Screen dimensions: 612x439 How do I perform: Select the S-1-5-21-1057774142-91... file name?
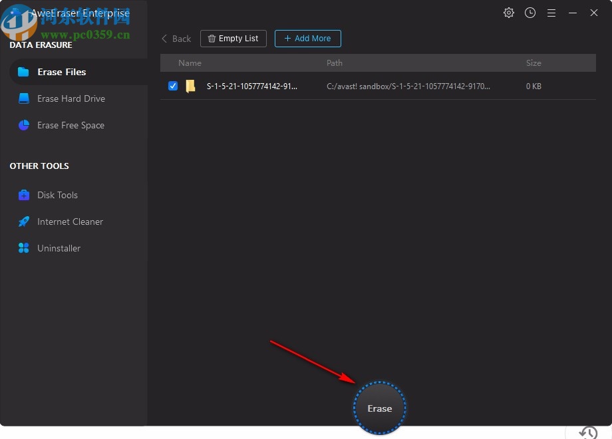251,86
